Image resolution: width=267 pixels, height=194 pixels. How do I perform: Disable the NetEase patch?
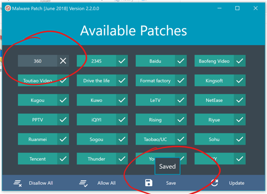tap(220, 100)
